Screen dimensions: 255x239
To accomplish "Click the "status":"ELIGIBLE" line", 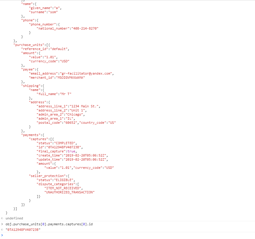I will coord(56,180).
